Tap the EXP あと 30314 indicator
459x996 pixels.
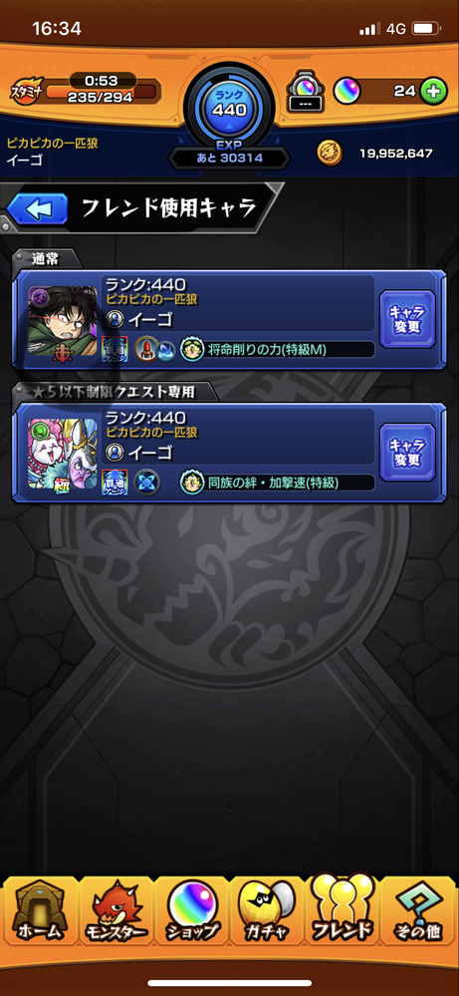click(229, 155)
